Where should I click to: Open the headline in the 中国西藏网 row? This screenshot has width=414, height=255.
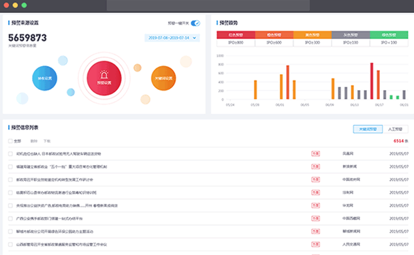[50, 219]
